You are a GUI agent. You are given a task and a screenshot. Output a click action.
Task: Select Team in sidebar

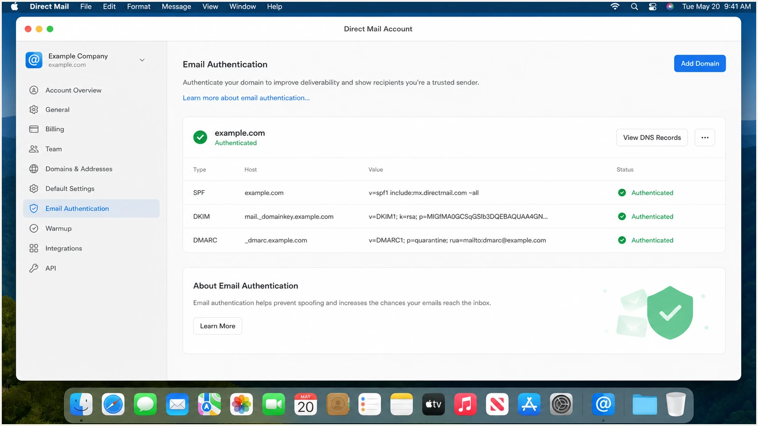click(x=91, y=149)
